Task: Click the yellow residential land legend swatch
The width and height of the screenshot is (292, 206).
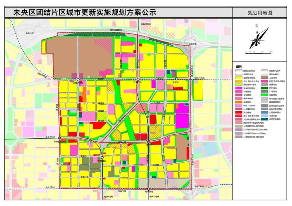Action: [239, 78]
